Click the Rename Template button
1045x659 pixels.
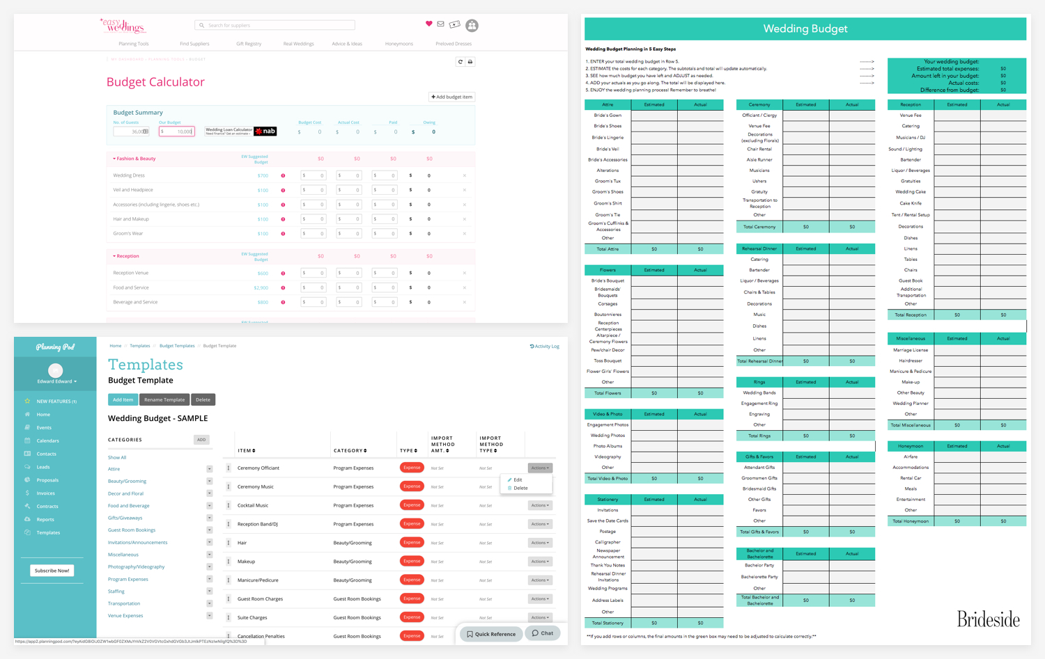click(x=164, y=399)
